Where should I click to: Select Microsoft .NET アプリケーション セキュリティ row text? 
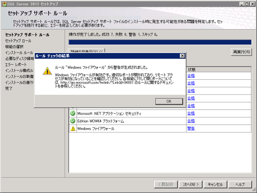109,114
